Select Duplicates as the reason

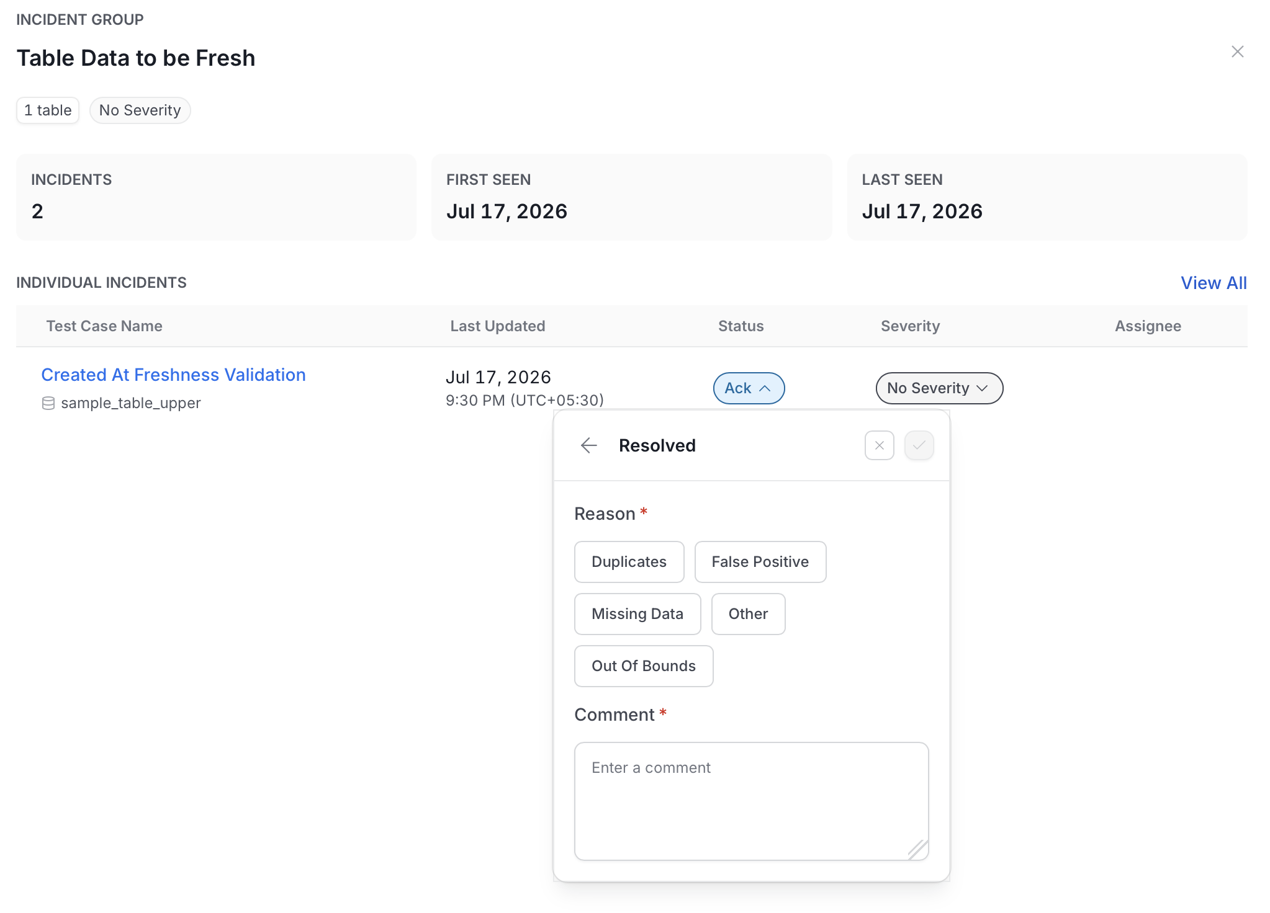(x=629, y=562)
